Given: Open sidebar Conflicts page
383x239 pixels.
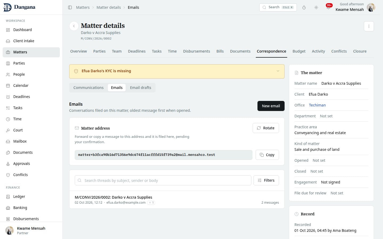Looking at the screenshot, I should (31, 175).
